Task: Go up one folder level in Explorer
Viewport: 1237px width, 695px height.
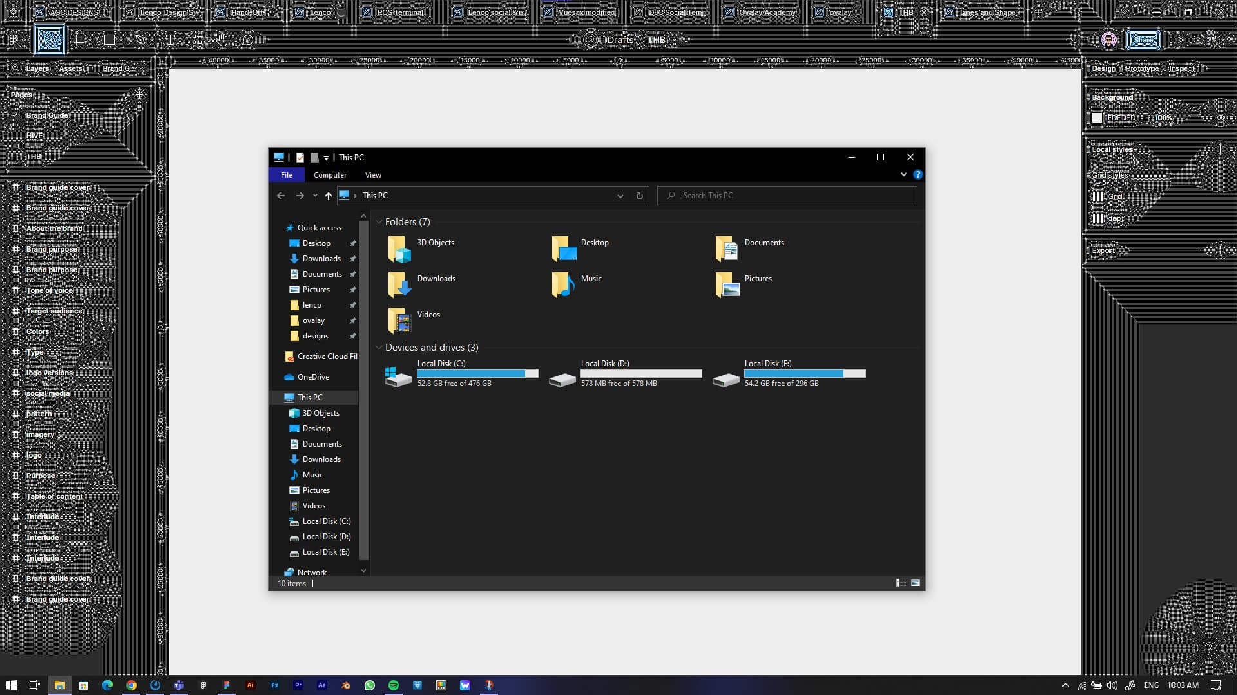Action: click(x=329, y=196)
